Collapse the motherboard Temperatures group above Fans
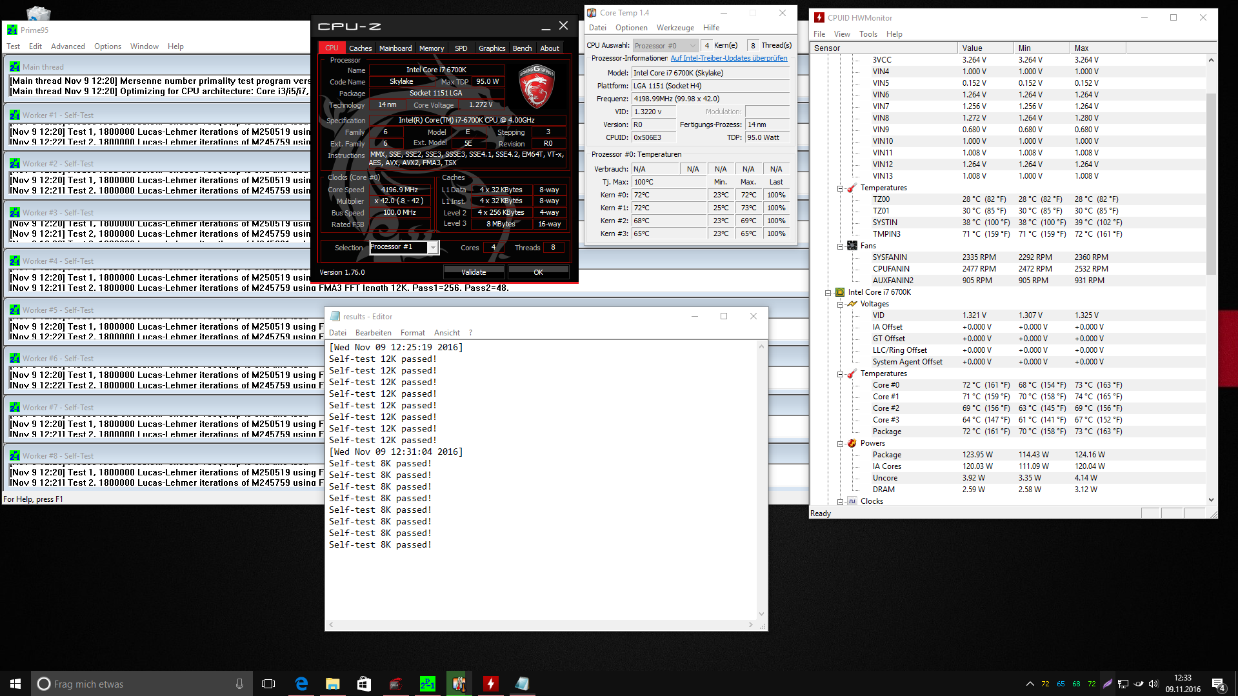 point(840,188)
